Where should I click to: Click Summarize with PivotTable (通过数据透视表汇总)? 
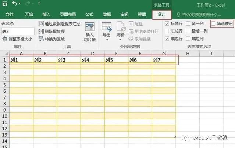(59, 23)
